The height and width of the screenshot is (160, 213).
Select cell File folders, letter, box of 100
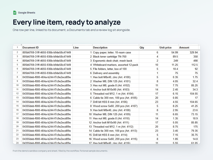116,69
